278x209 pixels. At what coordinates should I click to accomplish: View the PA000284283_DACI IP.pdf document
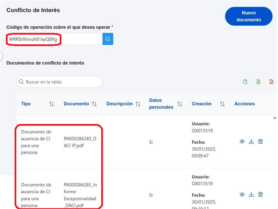coord(242,142)
